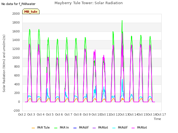Click the '-200' y-axis tick label
The width and height of the screenshot is (178, 133).
[x=16, y=111]
